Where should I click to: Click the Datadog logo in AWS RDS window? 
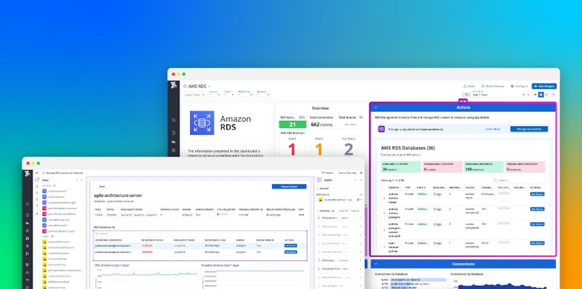click(x=174, y=85)
